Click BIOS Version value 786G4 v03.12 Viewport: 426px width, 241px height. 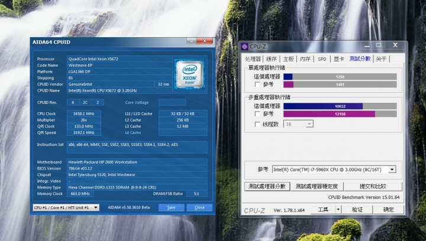137,168
